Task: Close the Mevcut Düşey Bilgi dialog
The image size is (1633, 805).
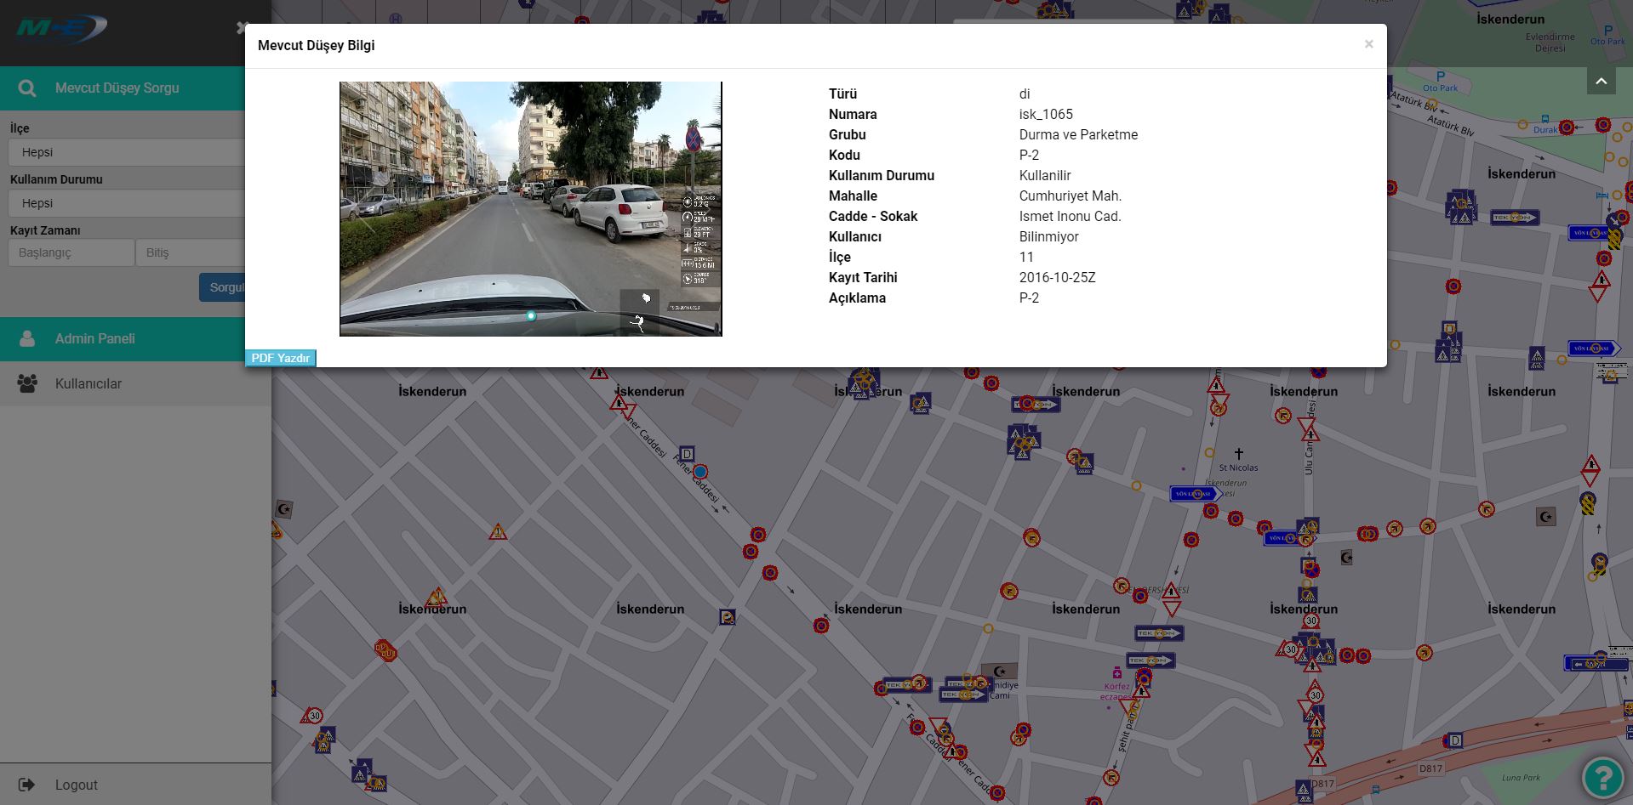Action: tap(1368, 44)
